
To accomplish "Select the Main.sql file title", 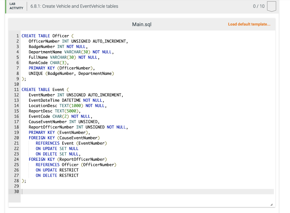I will pos(142,24).
